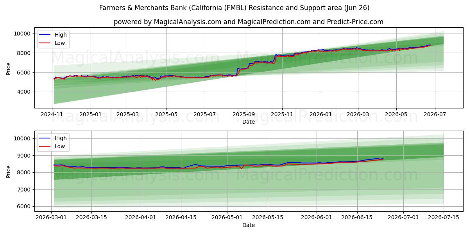The width and height of the screenshot is (469, 234).
Task: Click the 2026-01 tick label
Action: point(321,114)
